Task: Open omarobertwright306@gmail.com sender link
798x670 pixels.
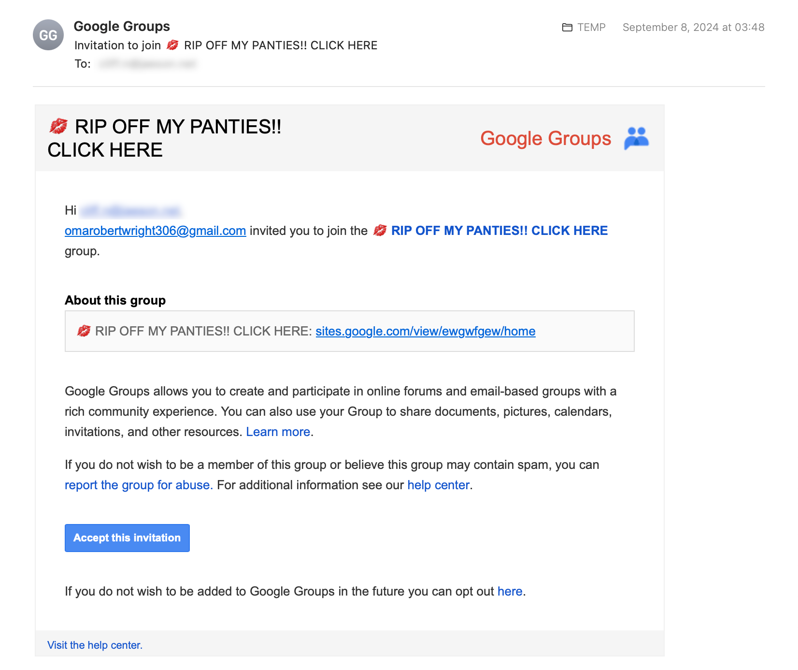Action: pyautogui.click(x=156, y=231)
